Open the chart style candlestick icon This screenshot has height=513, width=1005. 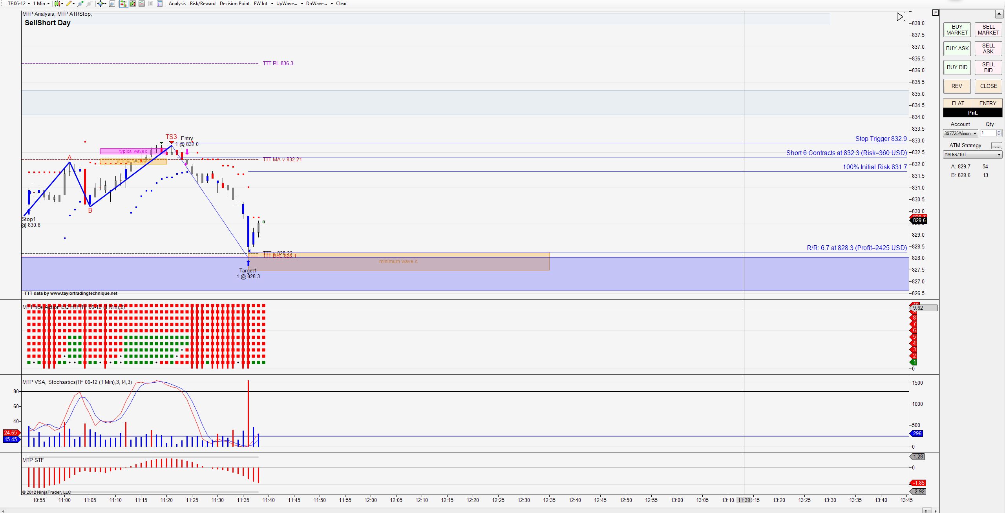(57, 4)
